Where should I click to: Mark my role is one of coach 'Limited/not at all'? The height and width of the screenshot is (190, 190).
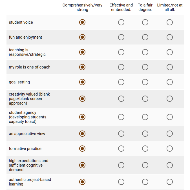[x=170, y=67]
